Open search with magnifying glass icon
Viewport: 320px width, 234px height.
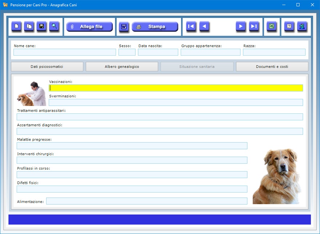pyautogui.click(x=54, y=26)
